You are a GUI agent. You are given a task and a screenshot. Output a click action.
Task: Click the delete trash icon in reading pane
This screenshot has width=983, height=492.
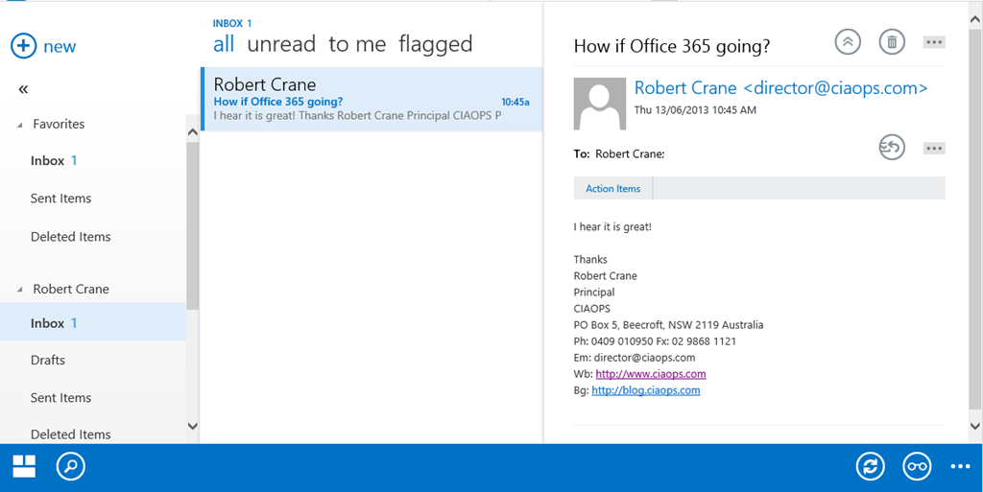pos(892,42)
